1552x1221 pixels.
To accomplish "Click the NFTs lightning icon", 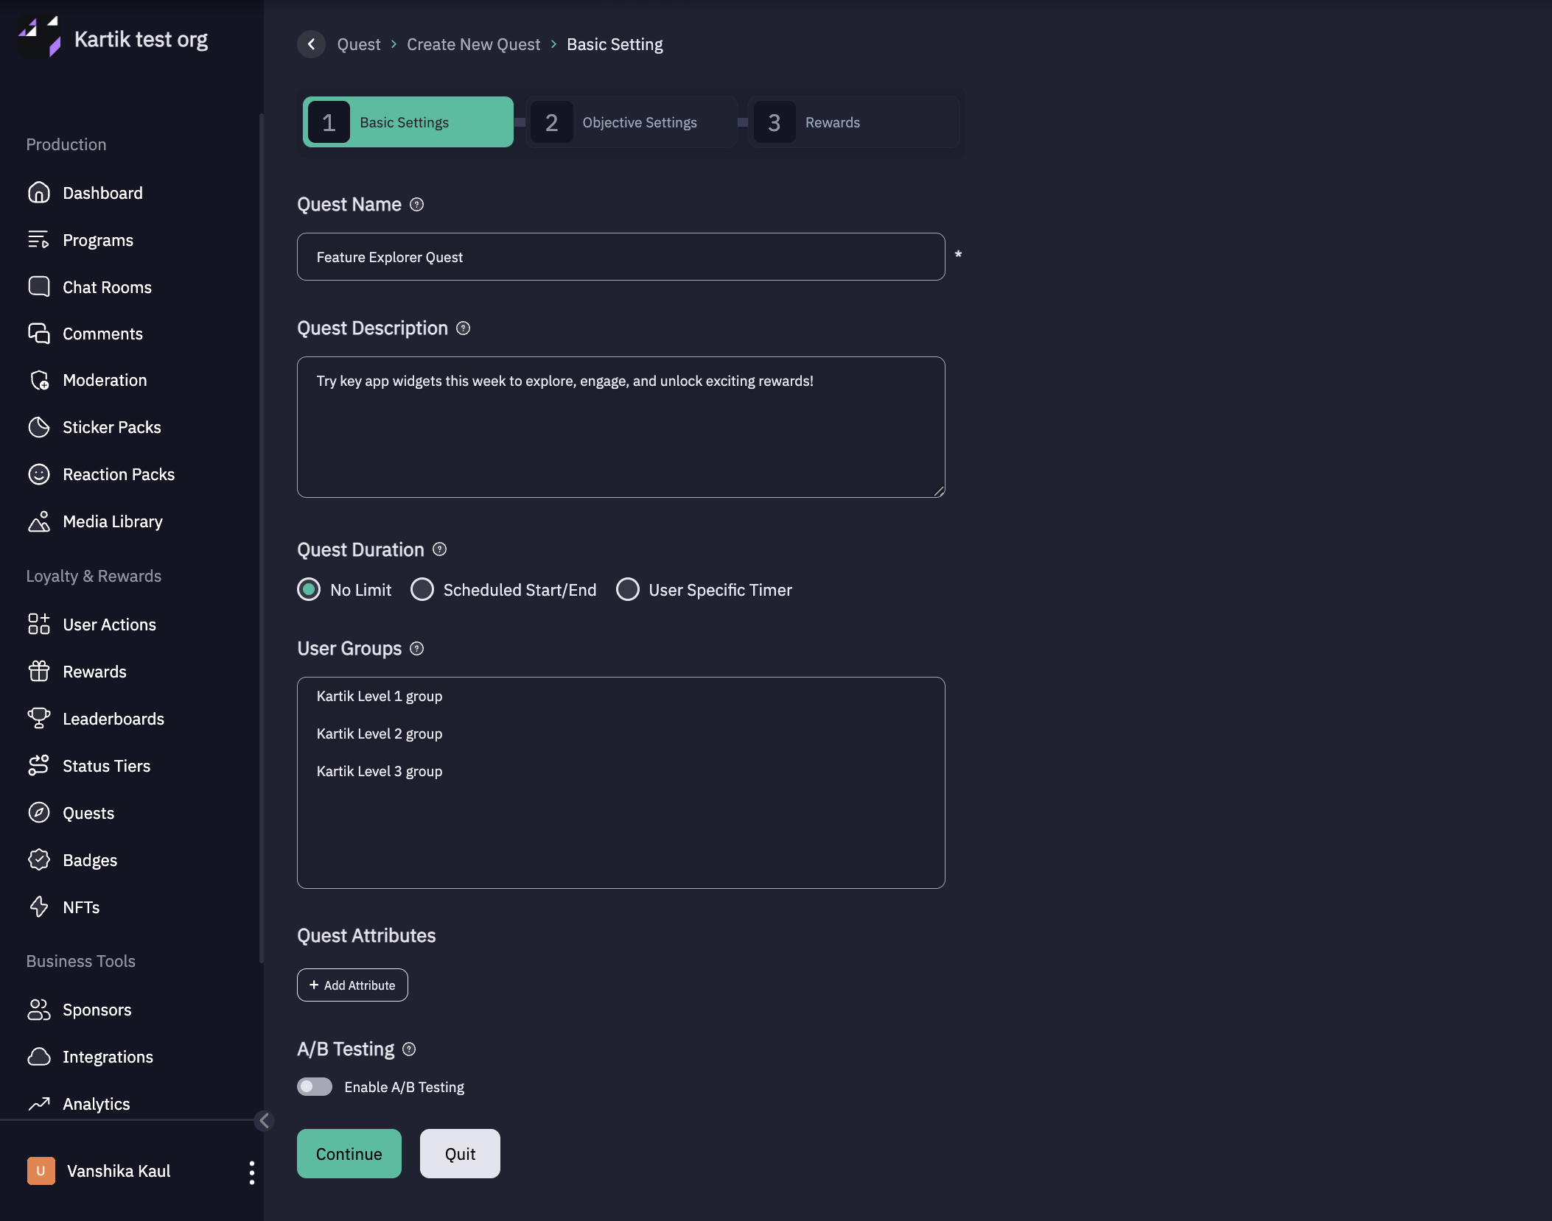I will [x=38, y=907].
